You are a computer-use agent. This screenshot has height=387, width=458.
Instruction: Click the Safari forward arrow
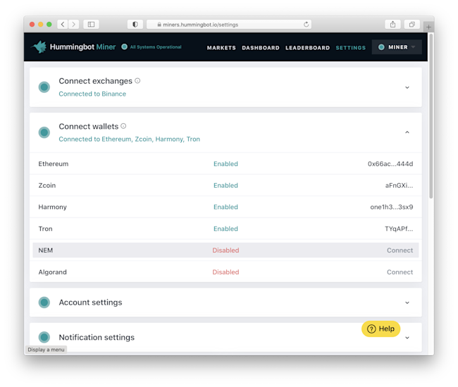[73, 24]
